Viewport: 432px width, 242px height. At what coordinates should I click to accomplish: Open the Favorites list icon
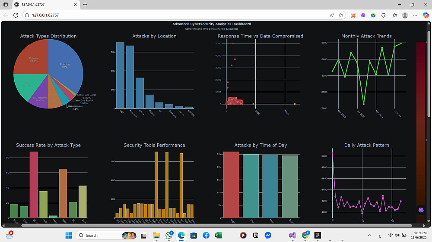point(395,15)
